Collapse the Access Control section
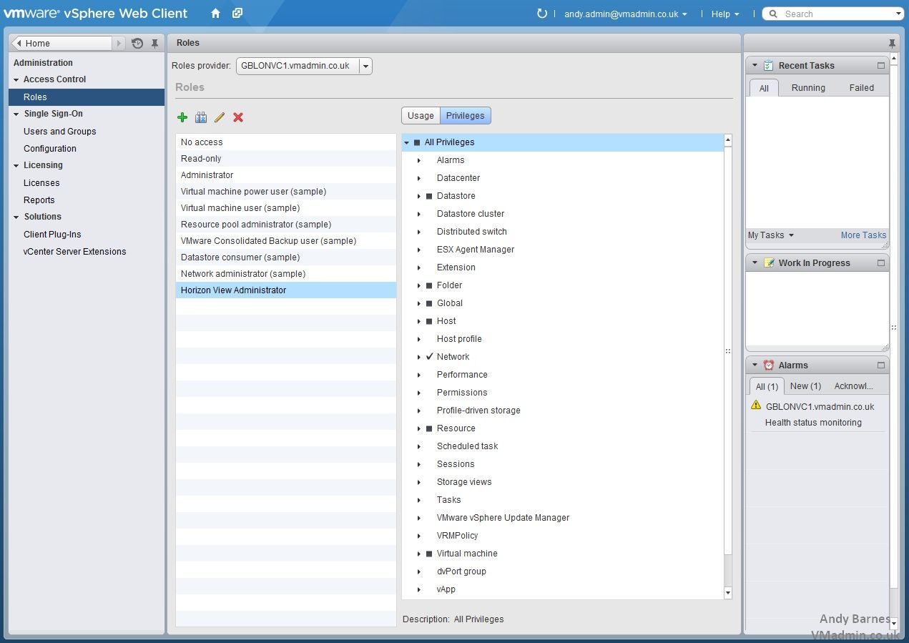The width and height of the screenshot is (909, 643). click(x=16, y=79)
